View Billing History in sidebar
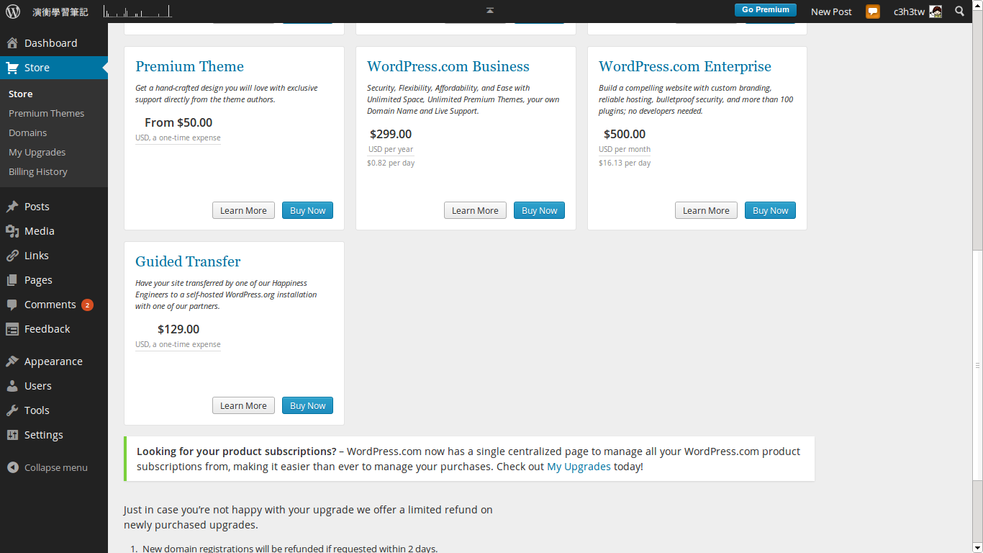Viewport: 983px width, 553px height. (37, 172)
